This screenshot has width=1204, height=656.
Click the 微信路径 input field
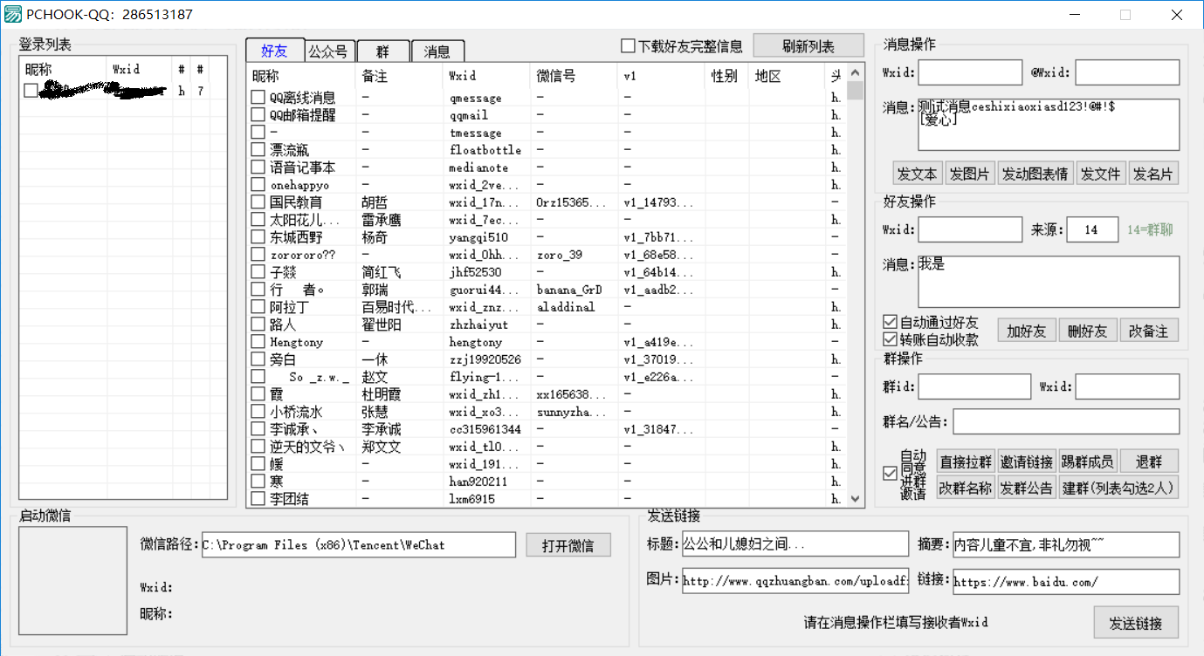(x=359, y=545)
